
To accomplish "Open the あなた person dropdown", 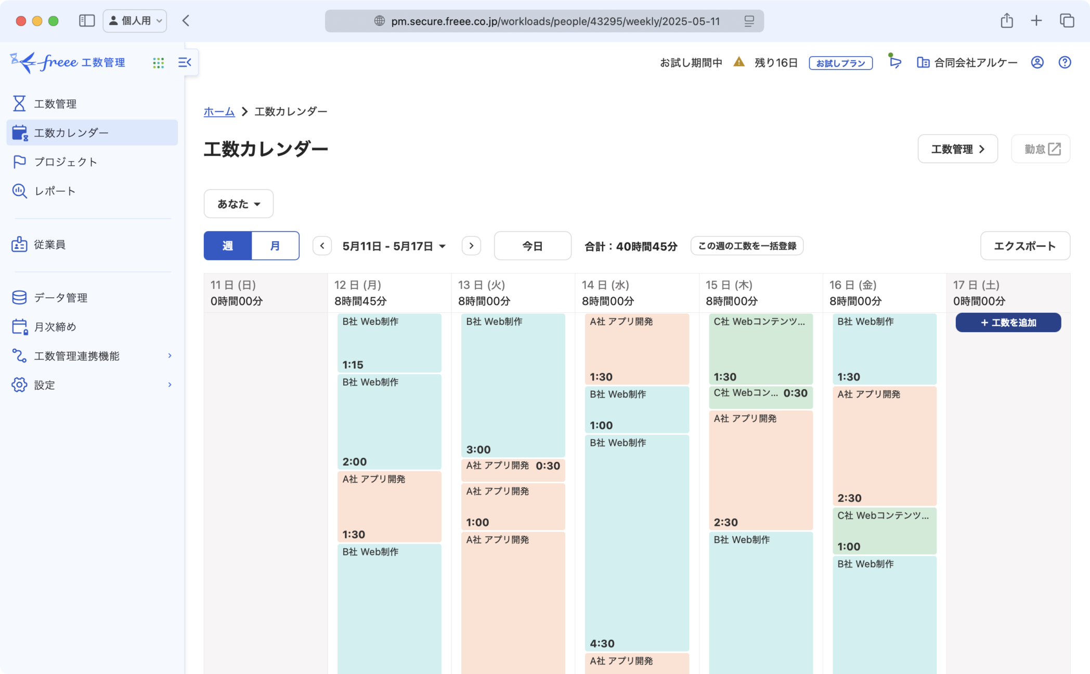I will point(239,204).
